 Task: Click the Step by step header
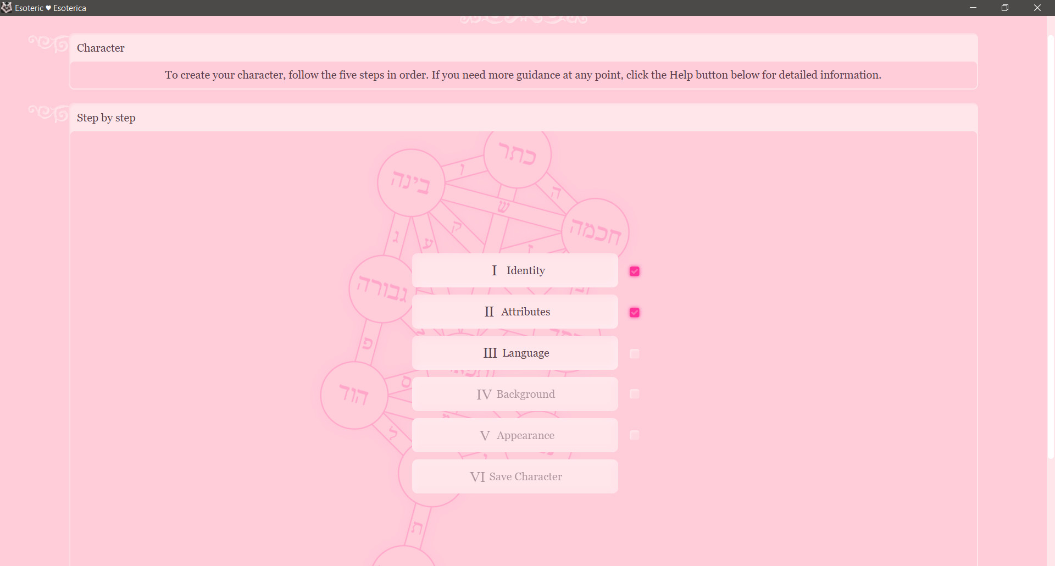tap(523, 118)
